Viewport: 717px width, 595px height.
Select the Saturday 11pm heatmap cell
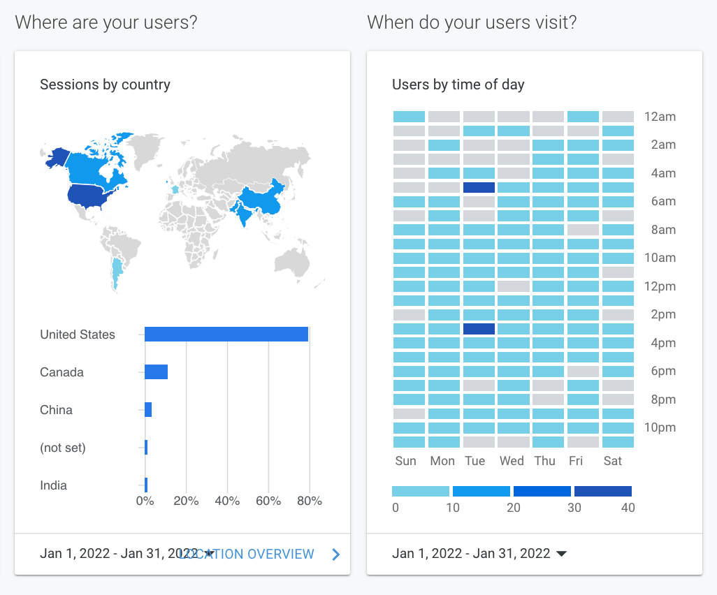[618, 442]
